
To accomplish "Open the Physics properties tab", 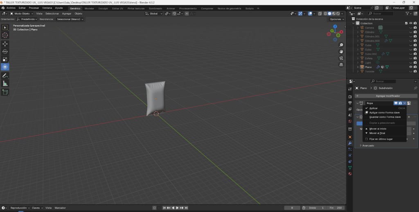I will [x=350, y=156].
